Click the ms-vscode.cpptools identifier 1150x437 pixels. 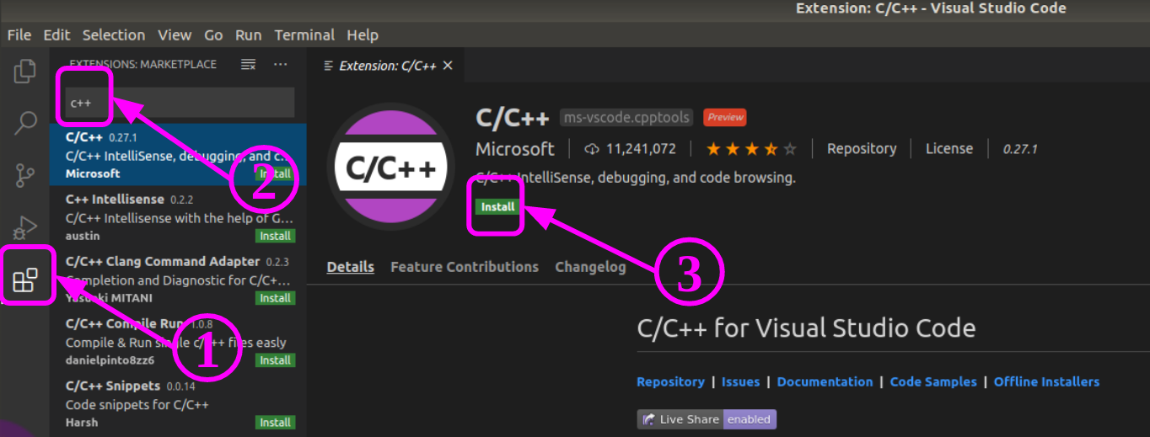(627, 117)
